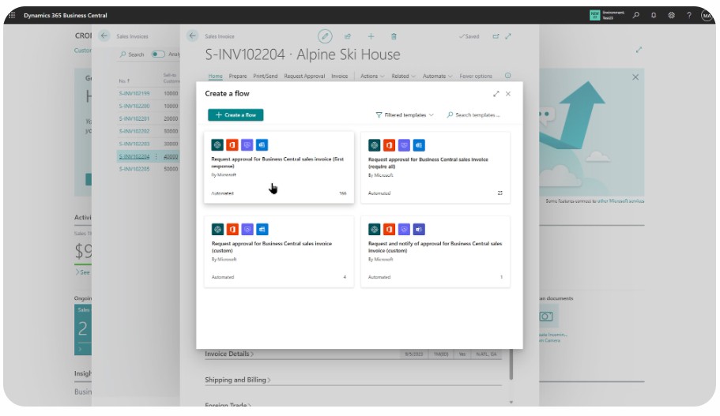The image size is (720, 416).
Task: Click the Create a flow button
Action: pyautogui.click(x=236, y=115)
